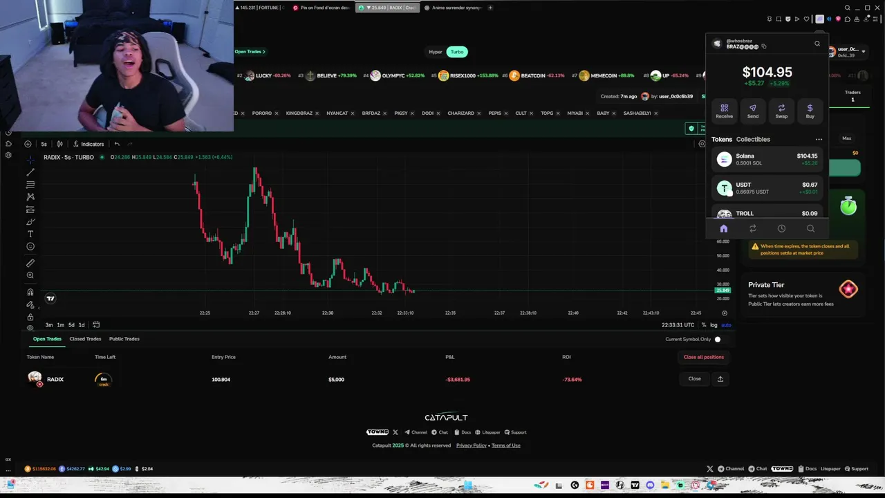Screen dimensions: 885x498
Task: Set chart range to 1d
Action: tap(82, 325)
